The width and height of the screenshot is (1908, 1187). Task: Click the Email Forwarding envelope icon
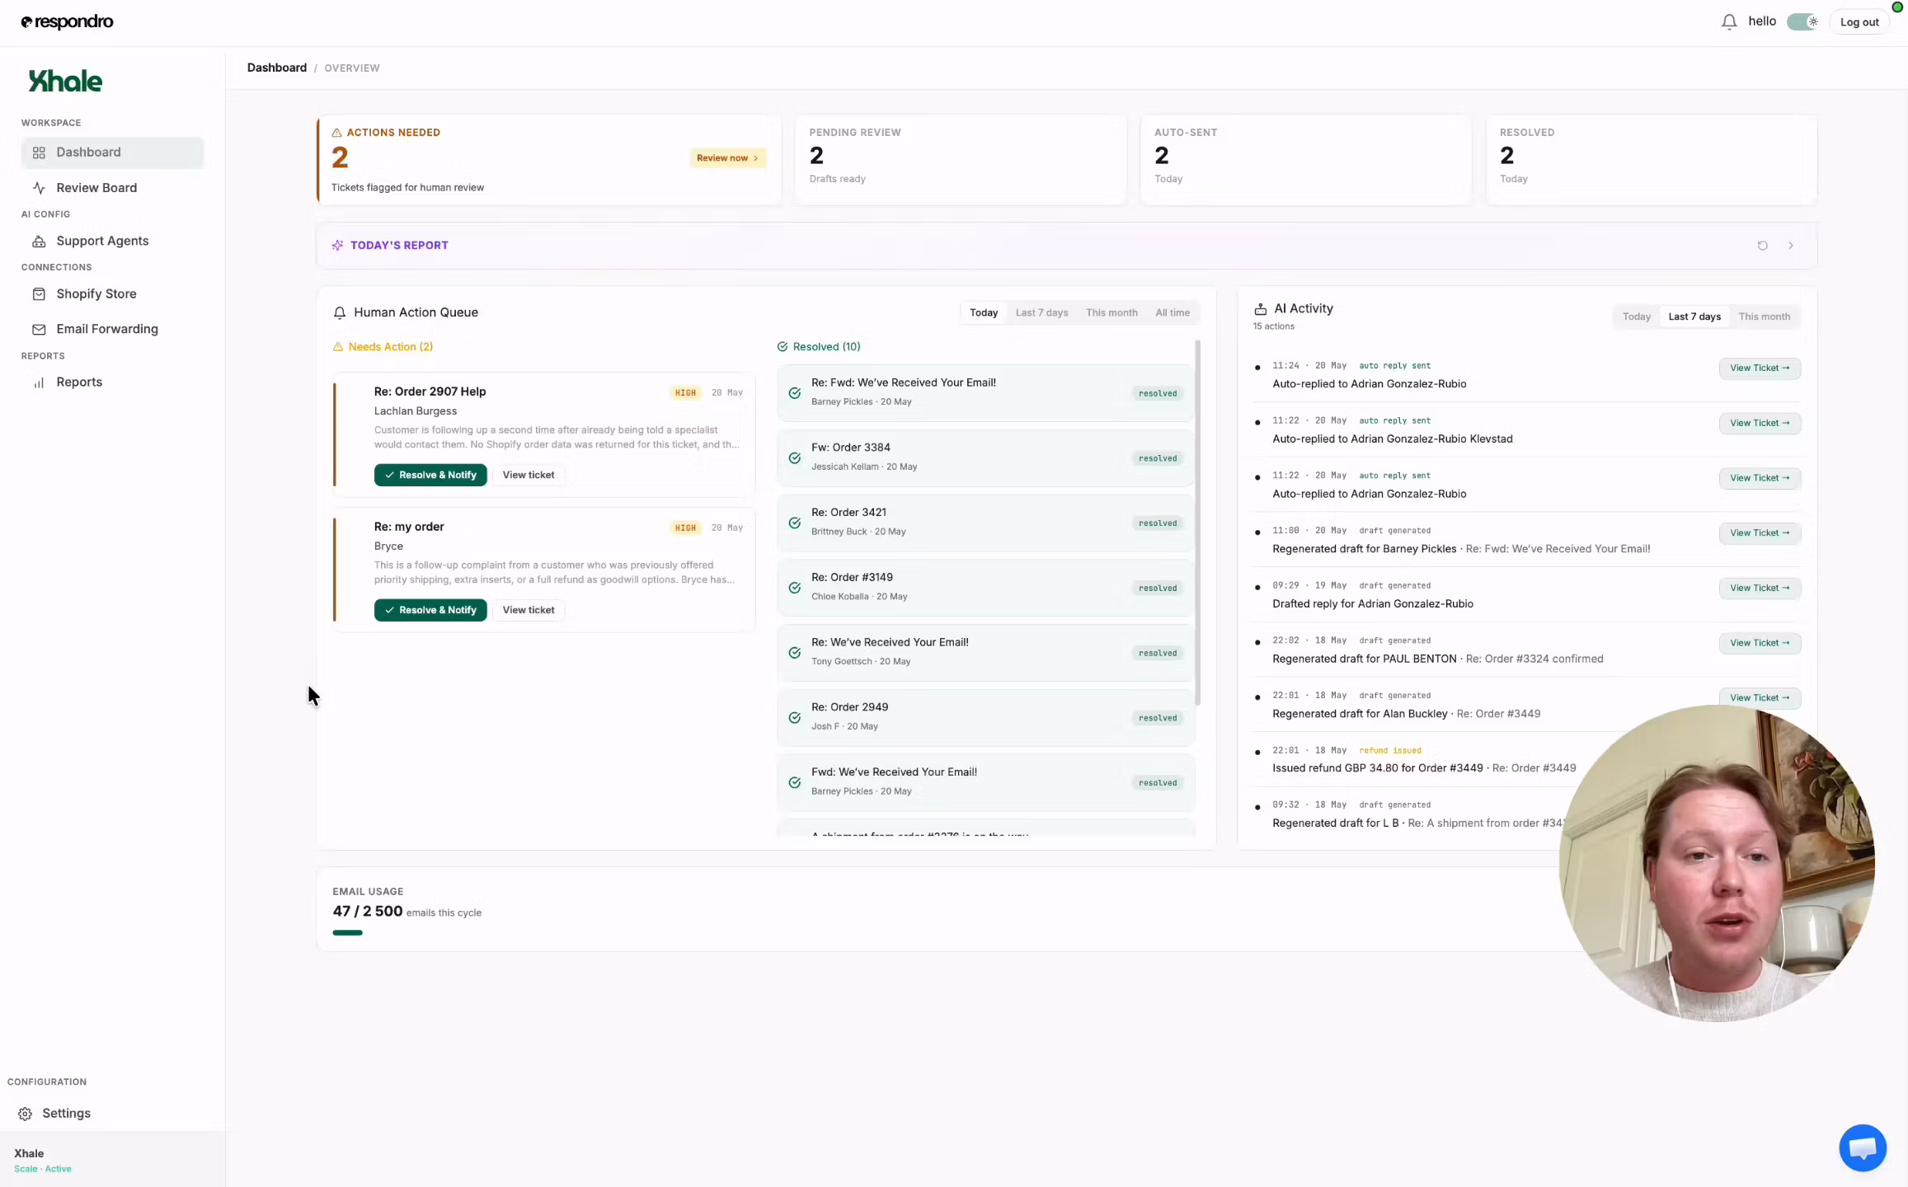(39, 330)
